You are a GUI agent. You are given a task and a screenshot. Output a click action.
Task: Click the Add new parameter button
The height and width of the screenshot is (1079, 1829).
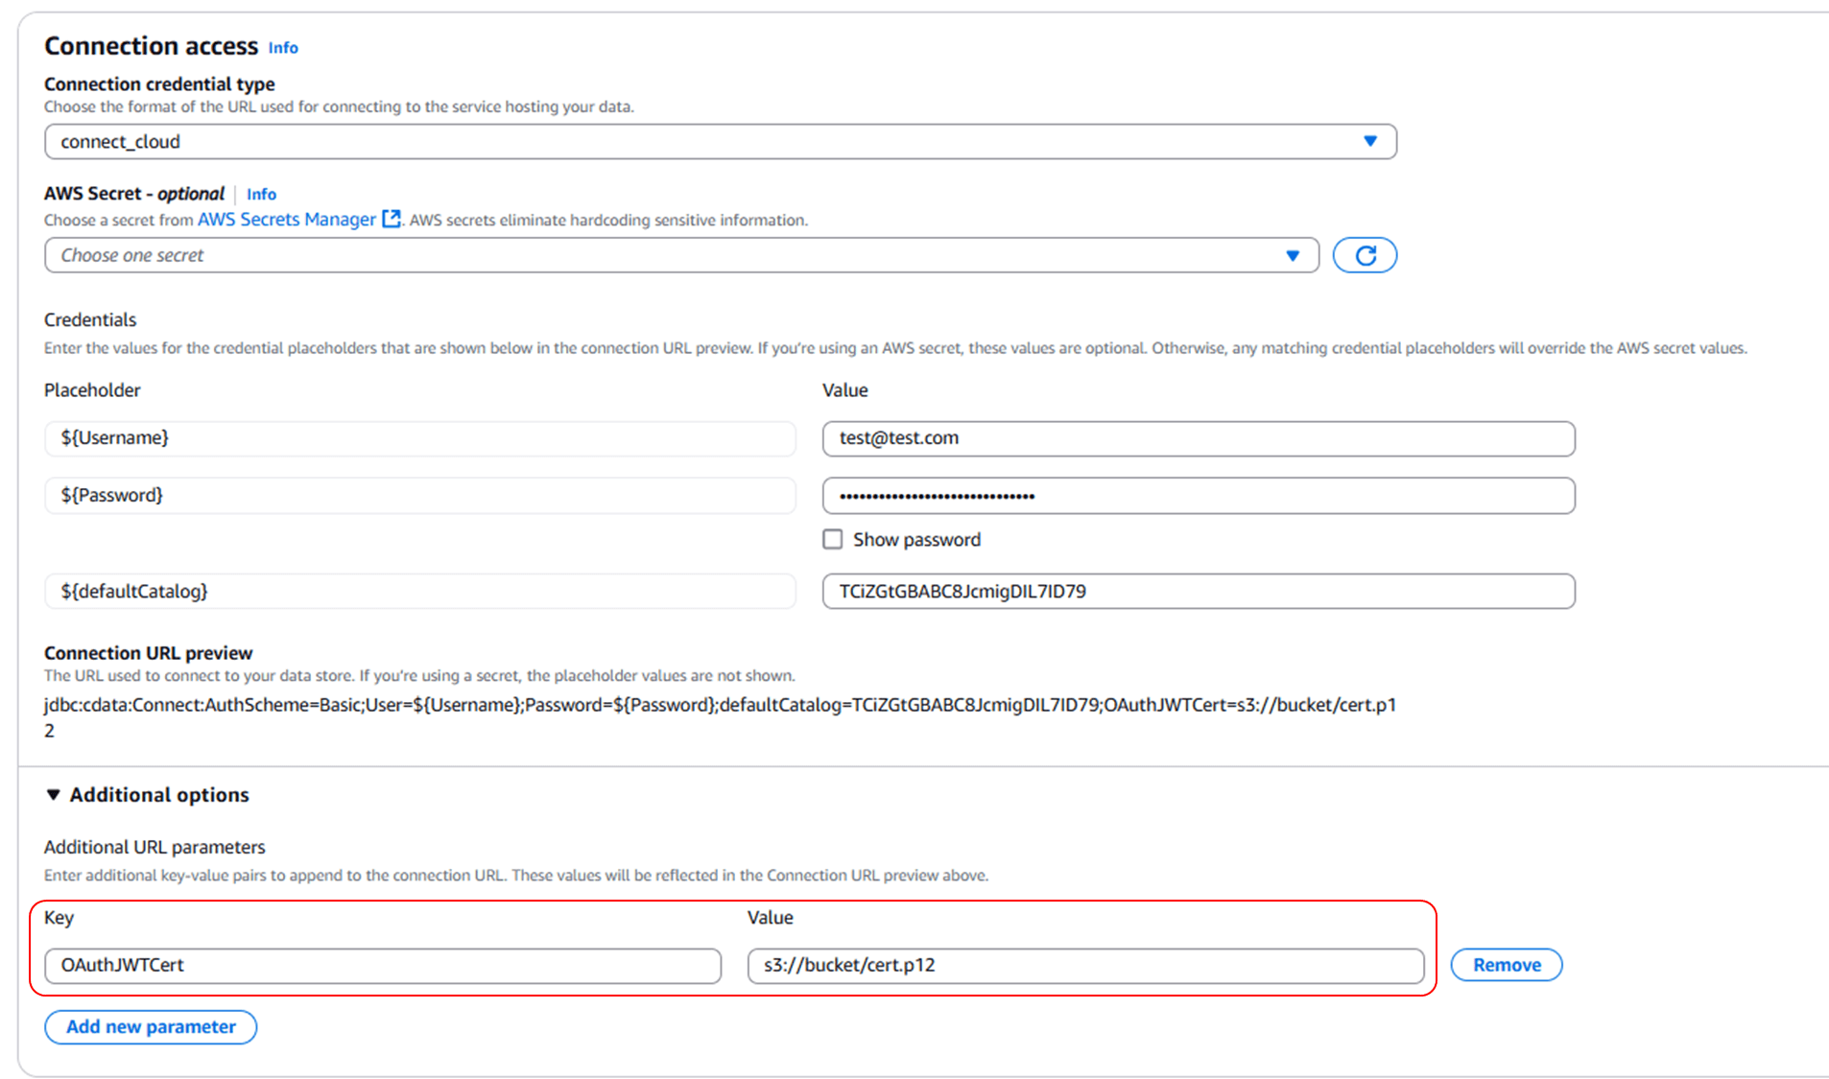click(150, 1026)
